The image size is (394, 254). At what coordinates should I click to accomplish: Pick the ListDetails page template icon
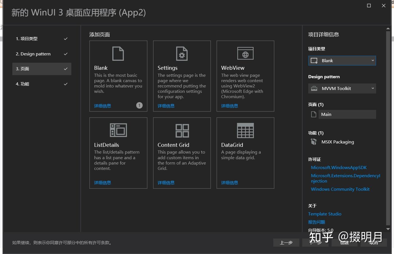click(x=118, y=130)
